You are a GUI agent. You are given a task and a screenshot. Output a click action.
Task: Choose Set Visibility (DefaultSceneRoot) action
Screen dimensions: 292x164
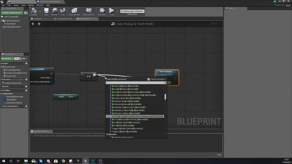tap(126, 123)
